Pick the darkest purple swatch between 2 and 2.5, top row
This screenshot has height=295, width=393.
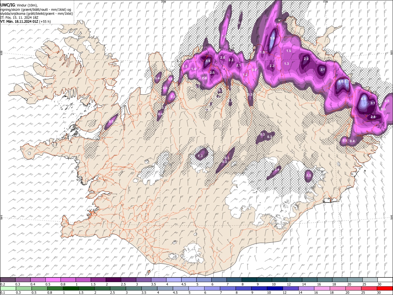point(113,280)
